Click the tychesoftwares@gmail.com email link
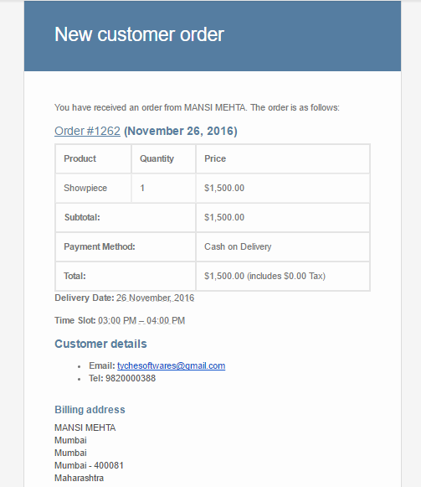The image size is (421, 487). 171,365
